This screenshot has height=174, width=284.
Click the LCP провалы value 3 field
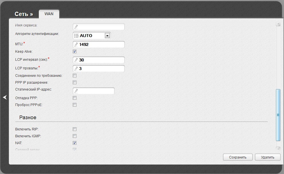[x=99, y=69]
